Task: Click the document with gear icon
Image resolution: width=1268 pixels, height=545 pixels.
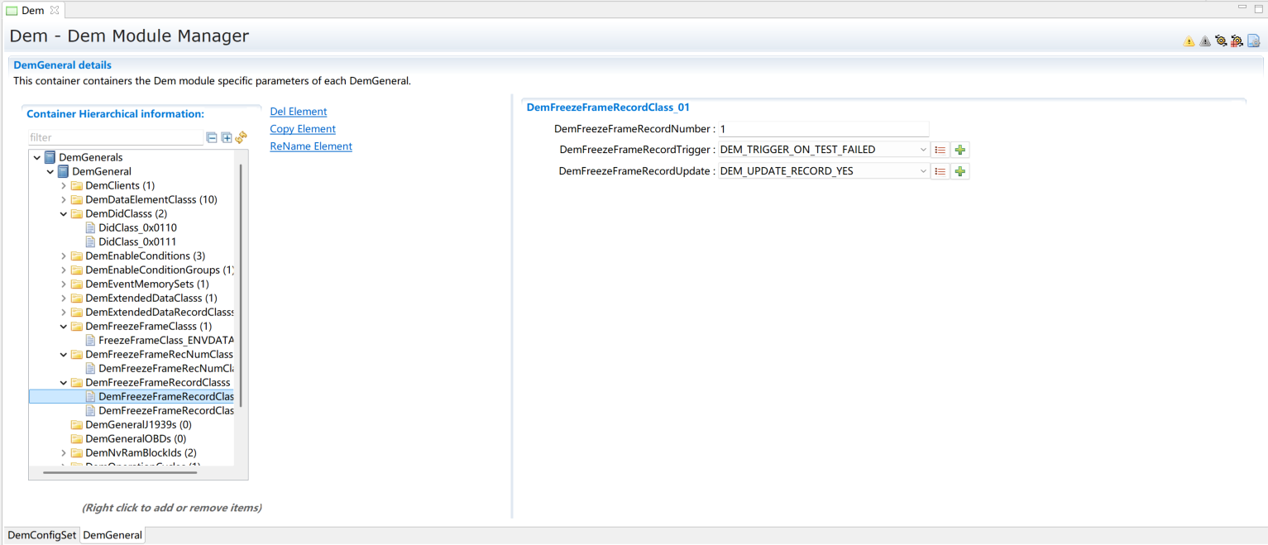Action: 1253,41
